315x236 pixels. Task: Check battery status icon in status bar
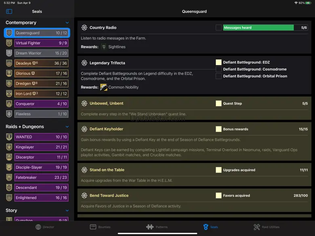[x=309, y=3]
